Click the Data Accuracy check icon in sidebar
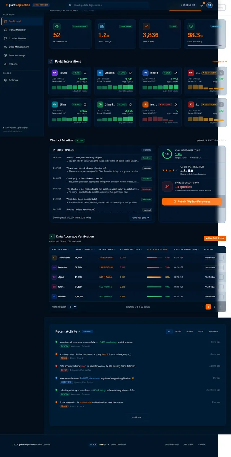Image resolution: width=231 pixels, height=457 pixels. [x=5, y=55]
